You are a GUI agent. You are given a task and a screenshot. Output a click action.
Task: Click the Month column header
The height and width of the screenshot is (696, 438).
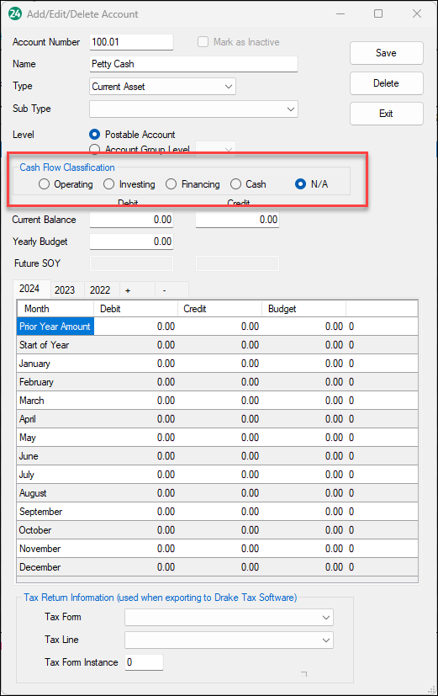pos(55,309)
